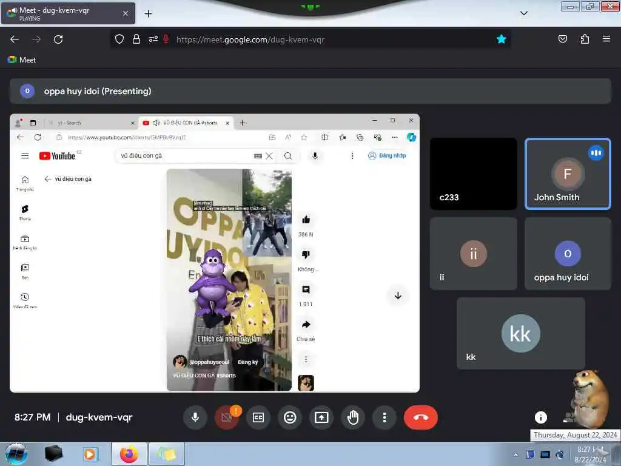Select the ii participant tile
Screen dimensions: 621x466
473,253
